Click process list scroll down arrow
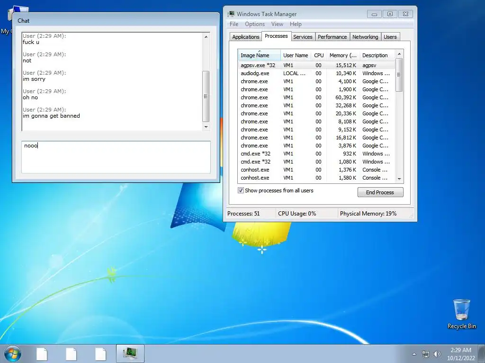Image resolution: width=485 pixels, height=363 pixels. click(x=399, y=179)
